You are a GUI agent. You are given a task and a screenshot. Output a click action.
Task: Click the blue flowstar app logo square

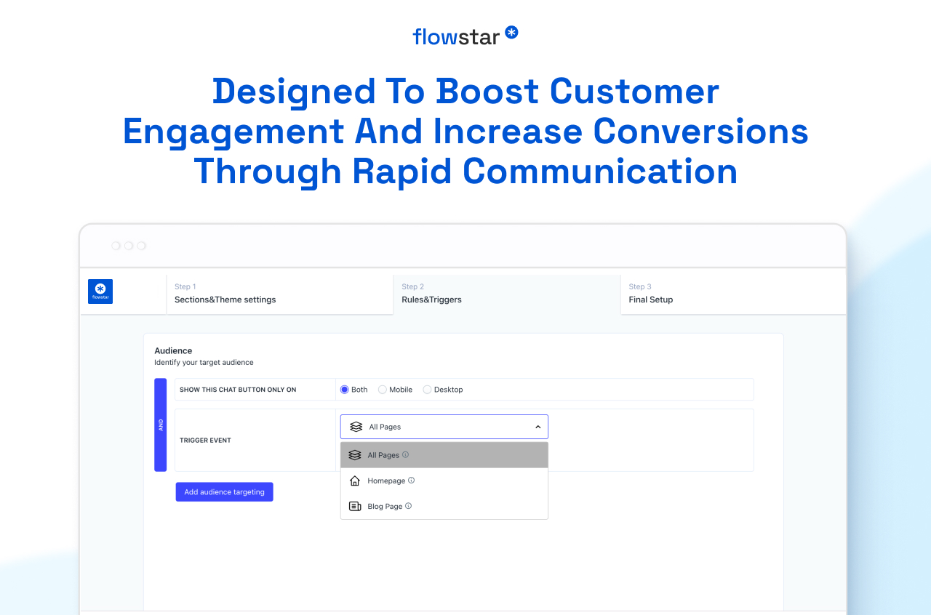point(100,292)
